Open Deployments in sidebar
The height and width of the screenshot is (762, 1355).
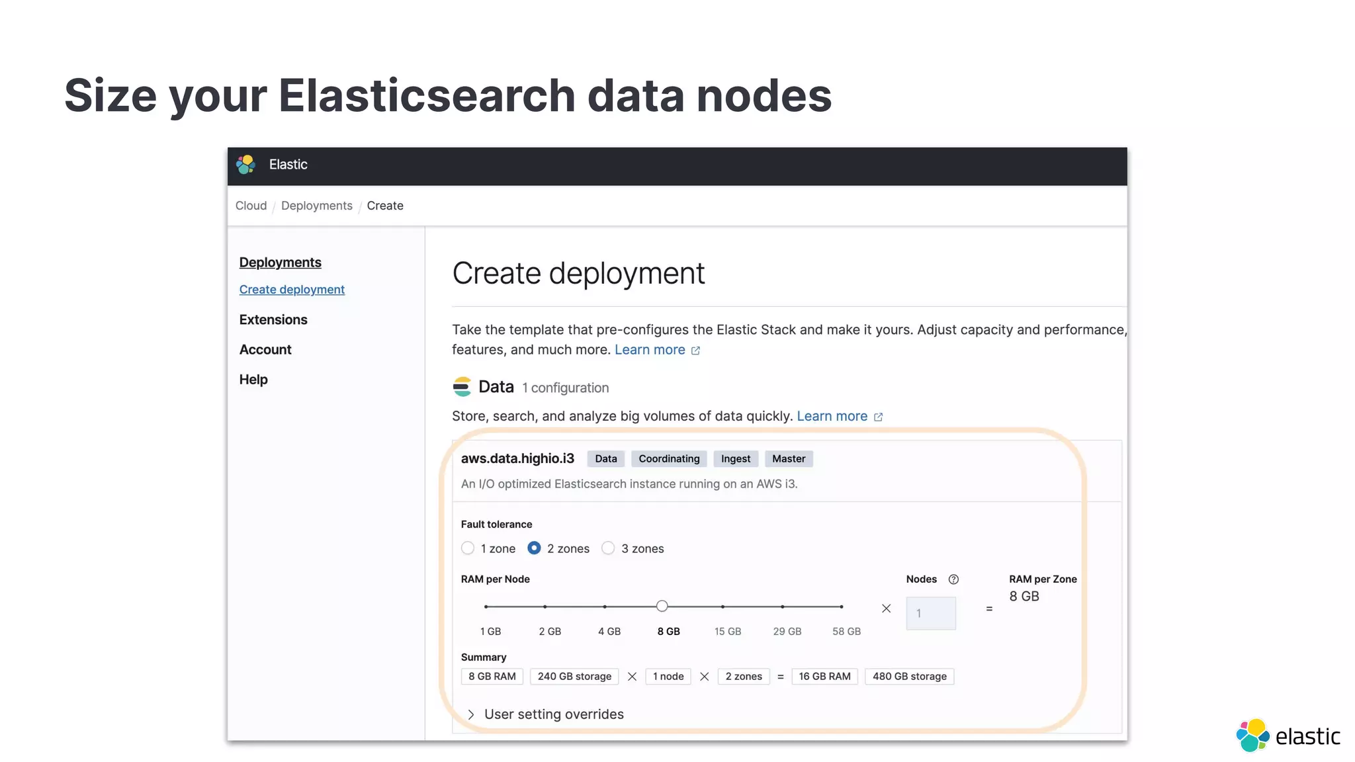281,263
